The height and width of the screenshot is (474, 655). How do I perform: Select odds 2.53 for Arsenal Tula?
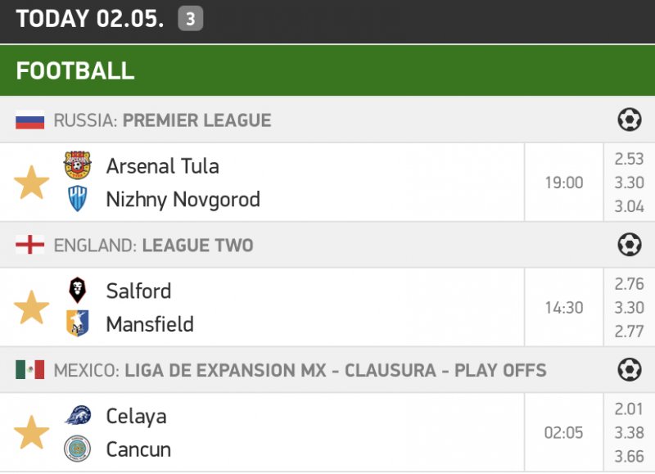coord(629,159)
